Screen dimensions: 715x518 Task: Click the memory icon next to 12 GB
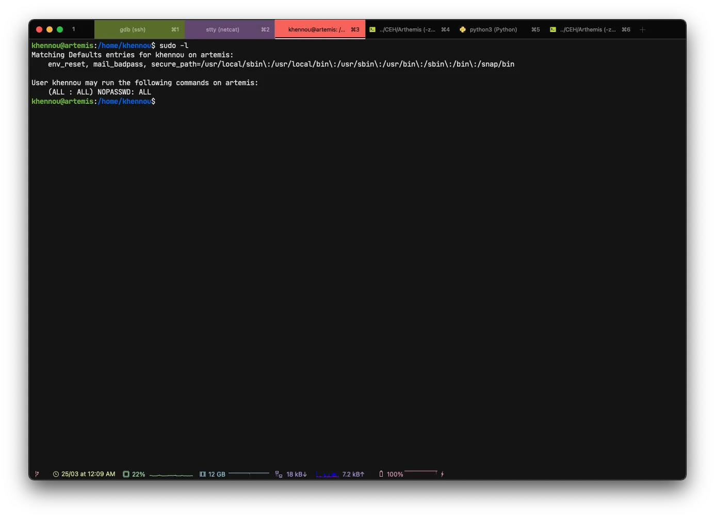[x=203, y=474]
